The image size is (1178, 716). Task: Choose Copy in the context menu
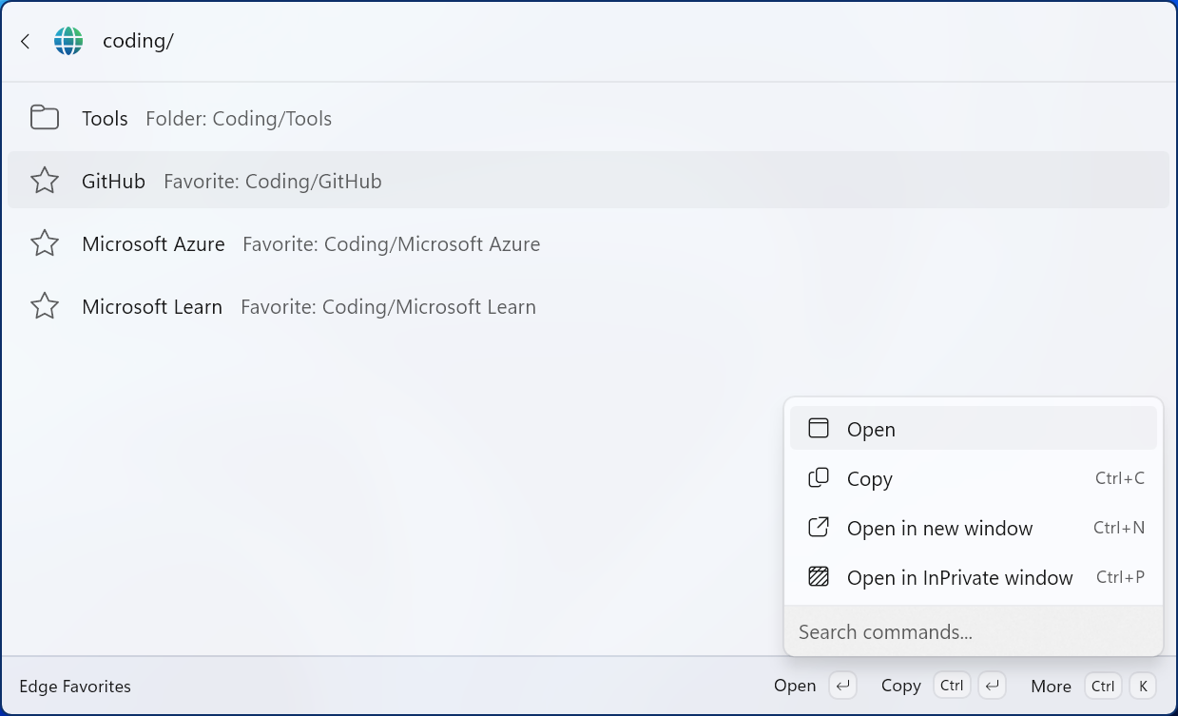[x=974, y=478]
